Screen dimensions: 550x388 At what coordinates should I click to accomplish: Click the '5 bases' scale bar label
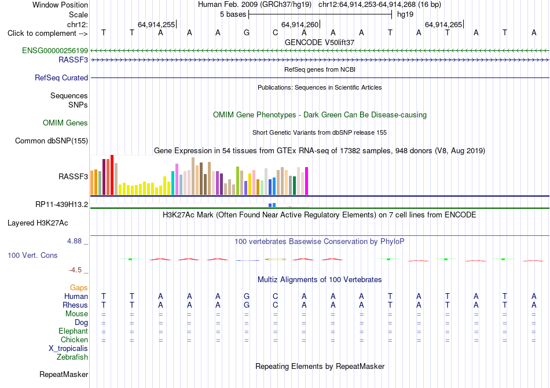tap(233, 14)
